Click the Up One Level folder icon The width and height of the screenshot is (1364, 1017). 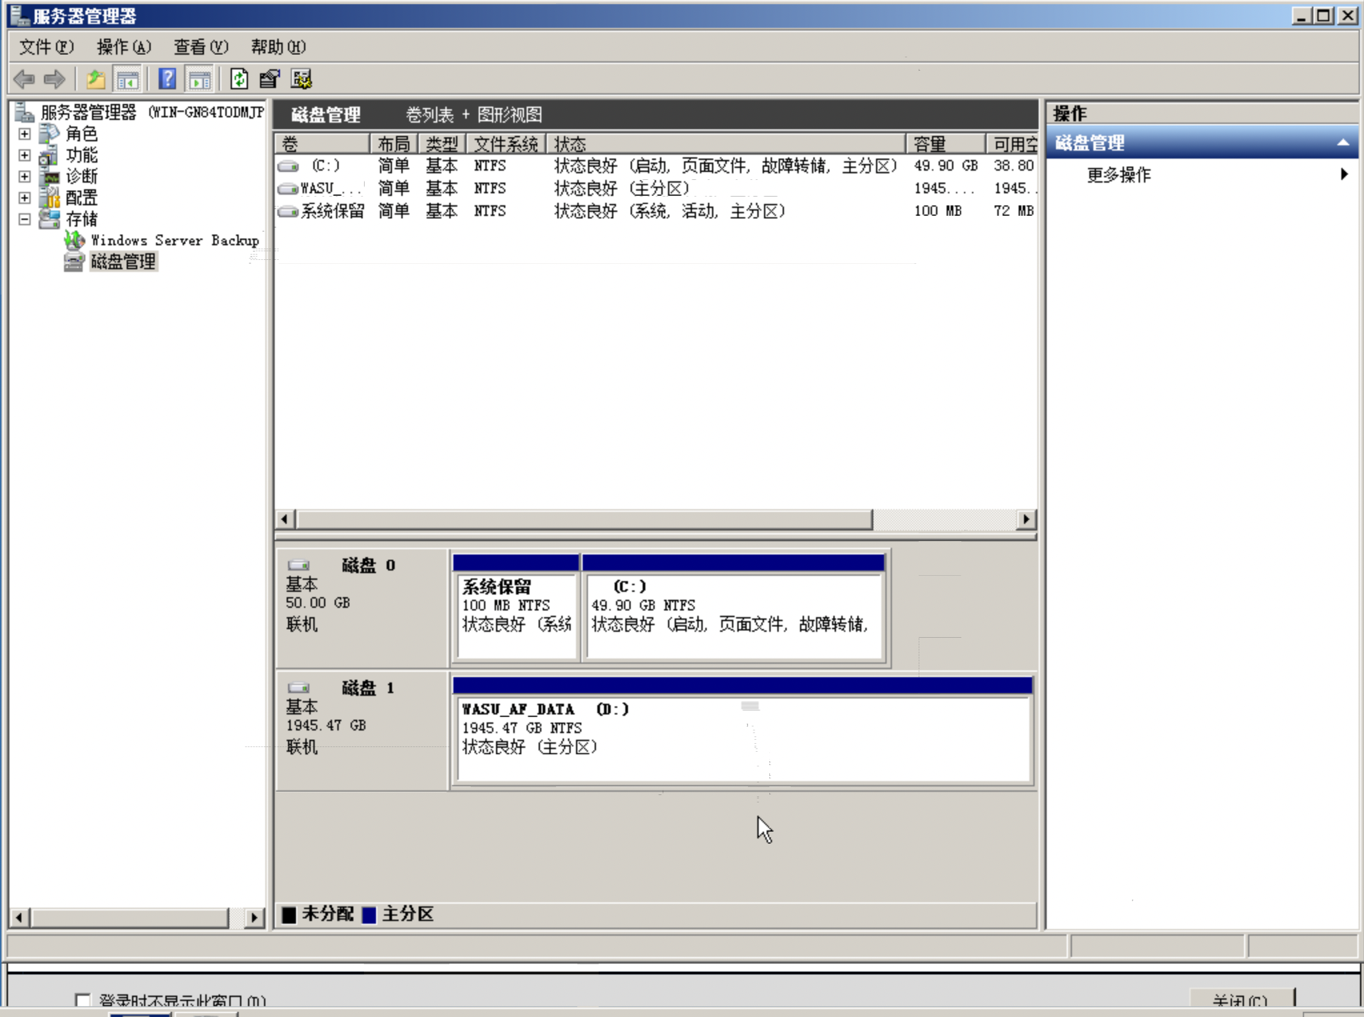[x=95, y=79]
